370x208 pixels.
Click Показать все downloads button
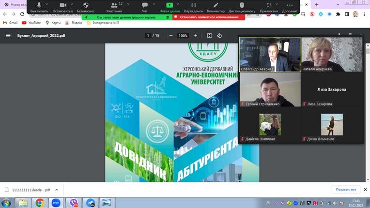click(x=346, y=190)
